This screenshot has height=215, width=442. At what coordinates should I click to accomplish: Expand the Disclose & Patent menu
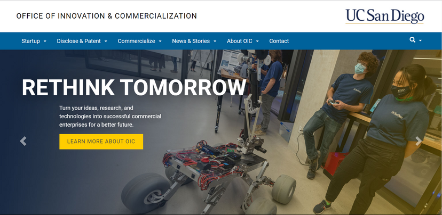tap(82, 41)
